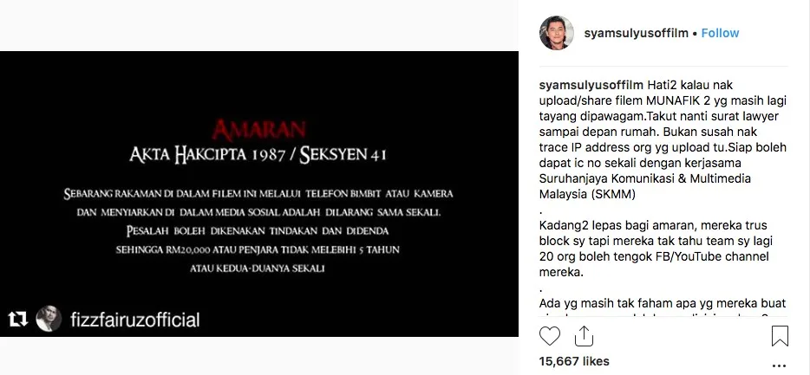This screenshot has width=810, height=375.
Task: Click the Akta Hakcipta 1987 / Seksyen 41 line
Action: 258,155
